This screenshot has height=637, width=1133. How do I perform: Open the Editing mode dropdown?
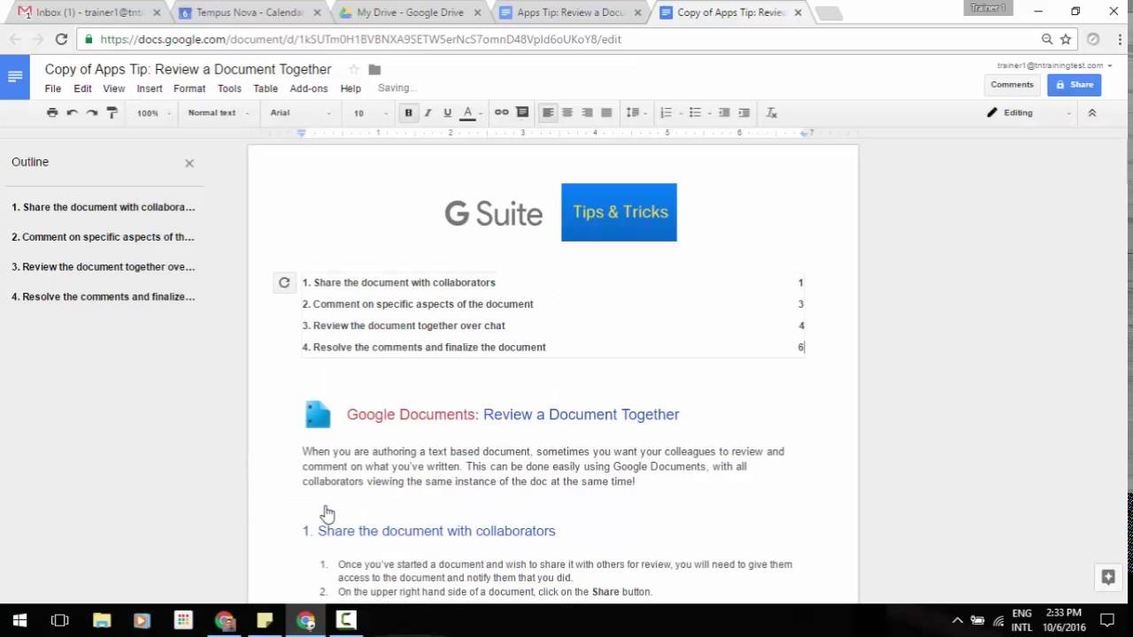(1029, 112)
